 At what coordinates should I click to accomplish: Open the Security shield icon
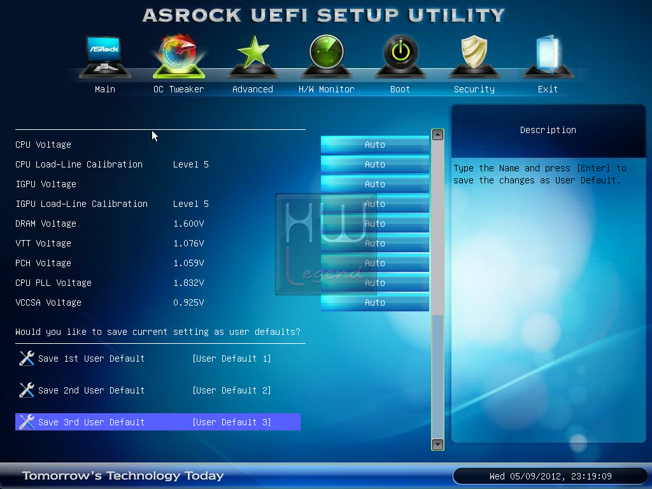[474, 57]
